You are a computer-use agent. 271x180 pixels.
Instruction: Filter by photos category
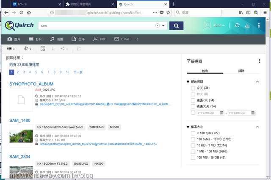(x=14, y=39)
